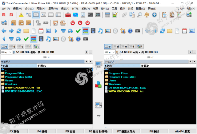Open the right panel drive c dropdown
197x134 pixels.
[x=110, y=52]
